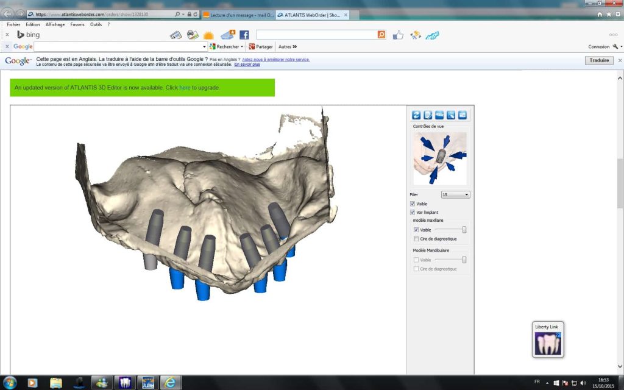Toggle the Voir l'implant checkbox
This screenshot has height=390, width=624.
click(413, 212)
